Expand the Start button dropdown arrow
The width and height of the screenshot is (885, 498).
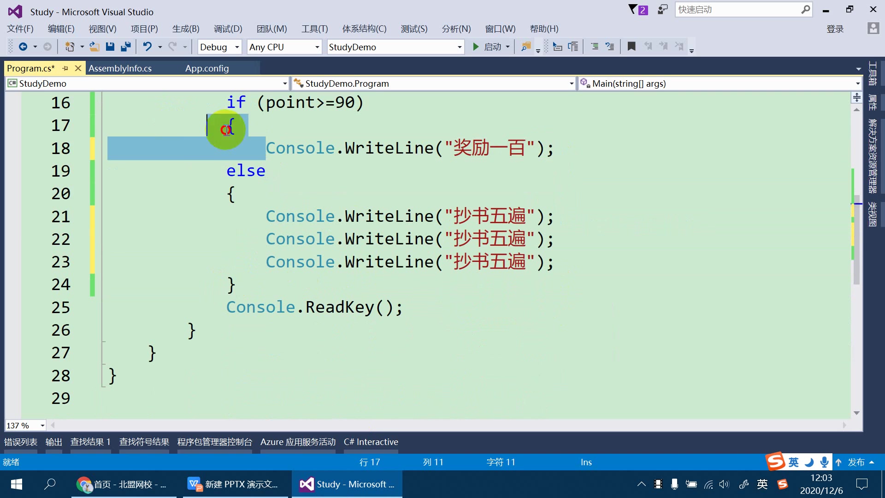point(507,47)
